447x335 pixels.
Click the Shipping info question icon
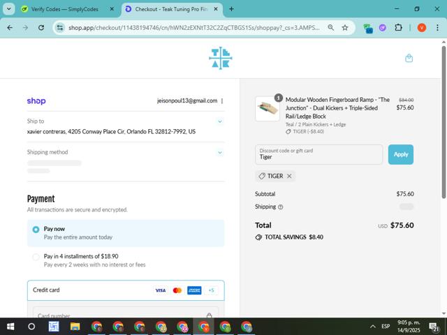[x=281, y=207]
